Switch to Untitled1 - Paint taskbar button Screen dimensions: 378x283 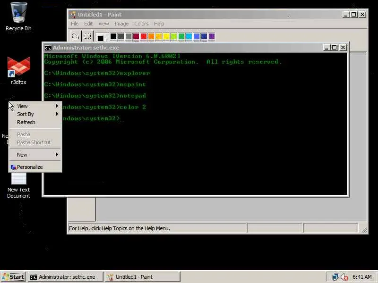(x=143, y=277)
